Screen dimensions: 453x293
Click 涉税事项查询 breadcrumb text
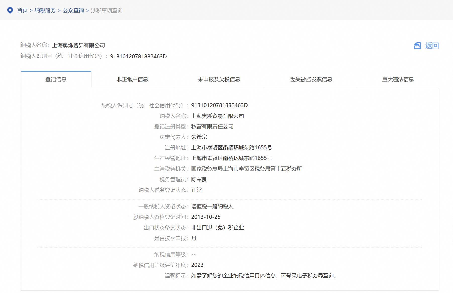(x=107, y=10)
